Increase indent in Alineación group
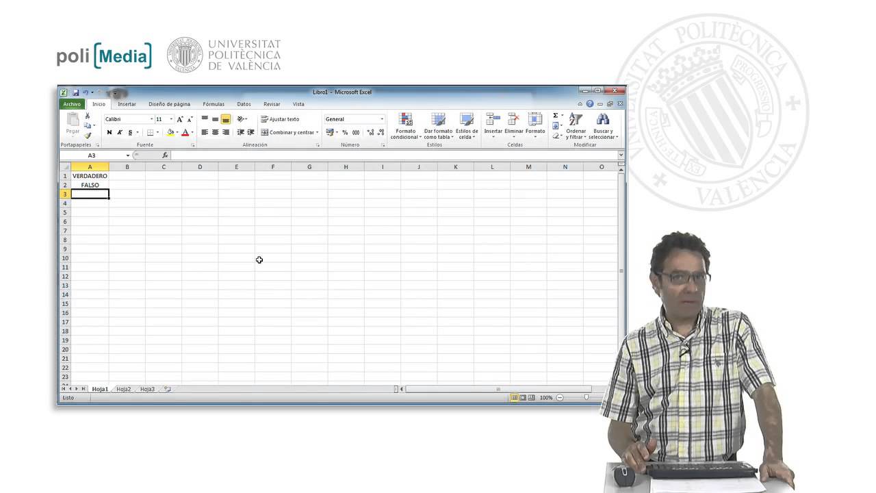876x493 pixels. (x=250, y=132)
